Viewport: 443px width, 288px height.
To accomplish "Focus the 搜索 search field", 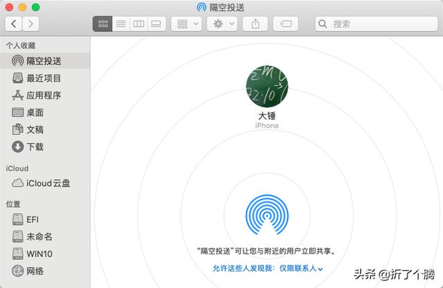I will (x=377, y=24).
